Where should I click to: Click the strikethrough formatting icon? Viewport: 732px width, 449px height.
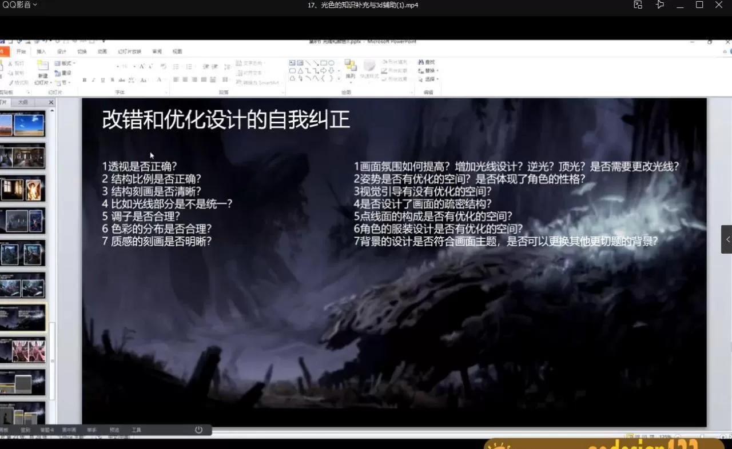[121, 79]
